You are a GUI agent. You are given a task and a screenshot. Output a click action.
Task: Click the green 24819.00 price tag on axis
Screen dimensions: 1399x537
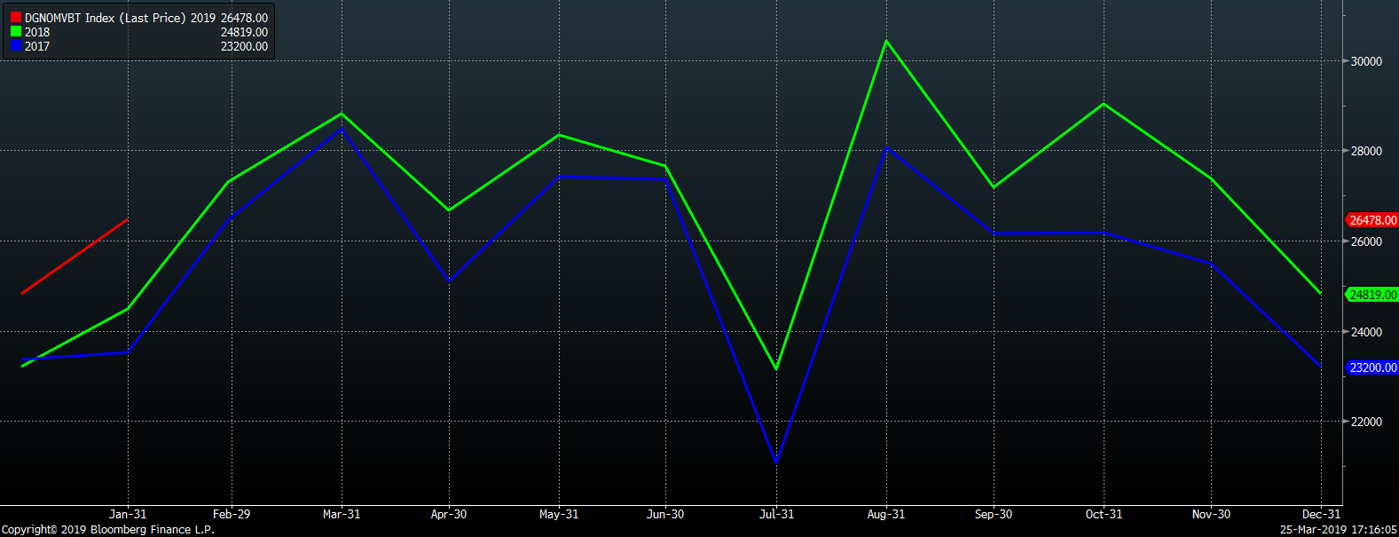(1372, 295)
